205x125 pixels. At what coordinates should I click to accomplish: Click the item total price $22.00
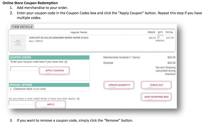pyautogui.click(x=170, y=38)
